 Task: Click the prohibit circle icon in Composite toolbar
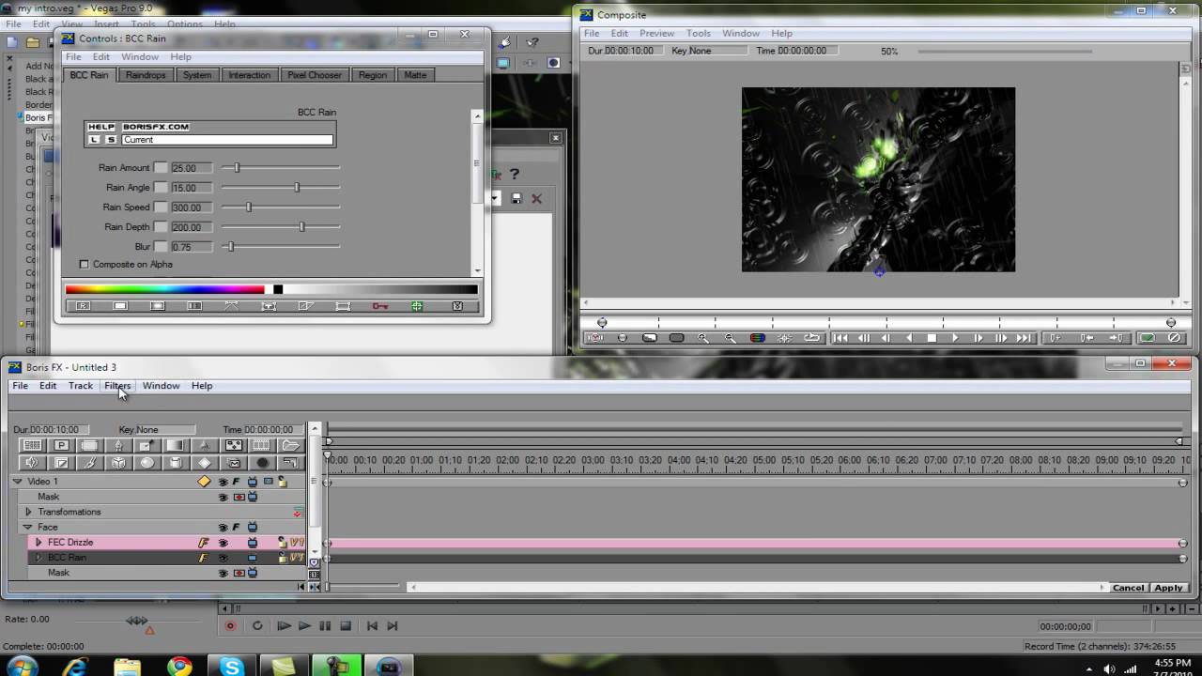[1174, 338]
